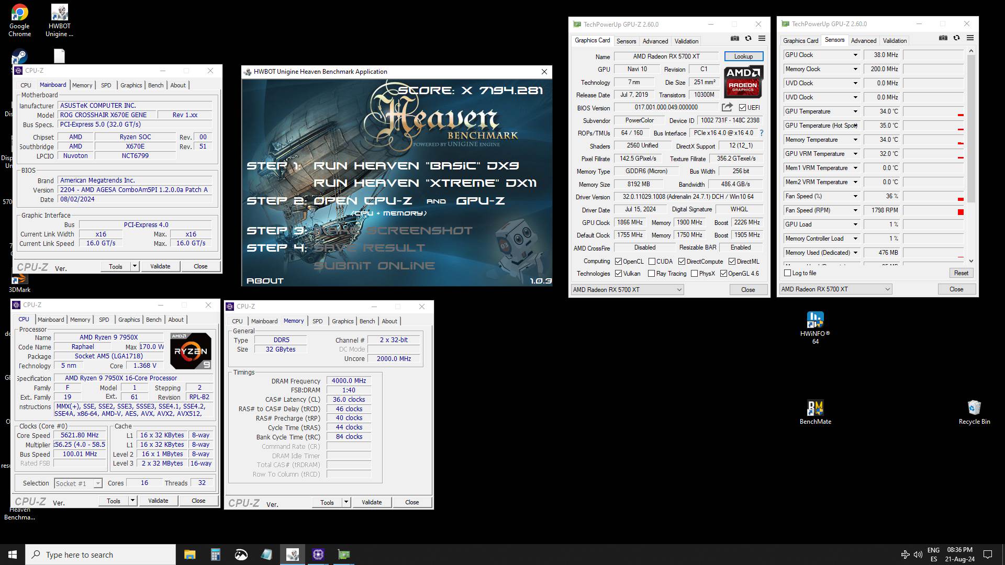Switch to Validation tab in GPU-Z Sensors window
Image resolution: width=1005 pixels, height=565 pixels.
(x=895, y=40)
